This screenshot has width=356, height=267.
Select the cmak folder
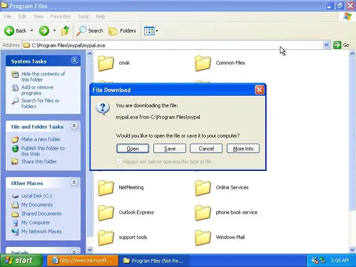(114, 63)
